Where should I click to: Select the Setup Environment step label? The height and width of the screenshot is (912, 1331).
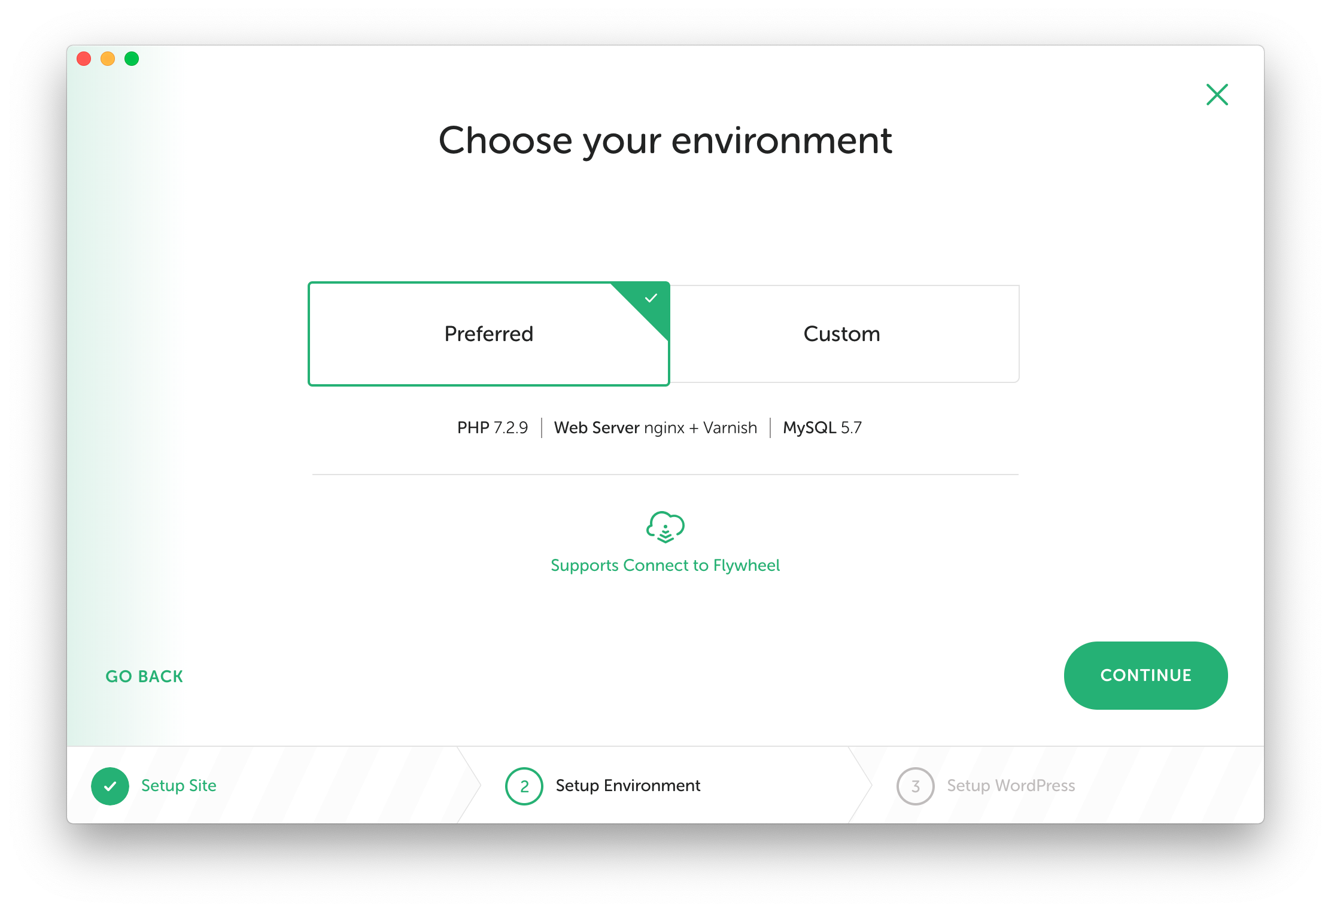[x=628, y=785]
